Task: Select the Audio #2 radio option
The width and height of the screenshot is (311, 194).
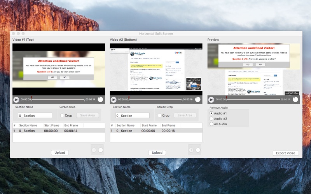Action: pos(211,119)
